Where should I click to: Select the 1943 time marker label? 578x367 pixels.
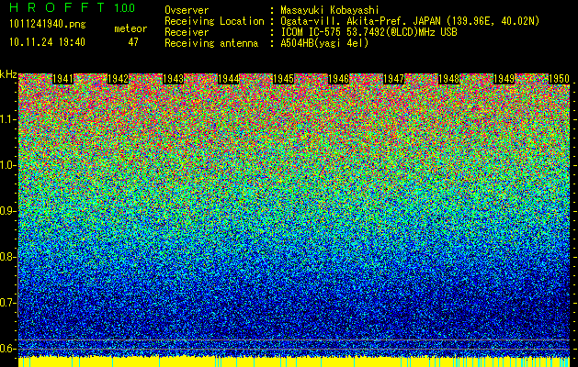(174, 79)
